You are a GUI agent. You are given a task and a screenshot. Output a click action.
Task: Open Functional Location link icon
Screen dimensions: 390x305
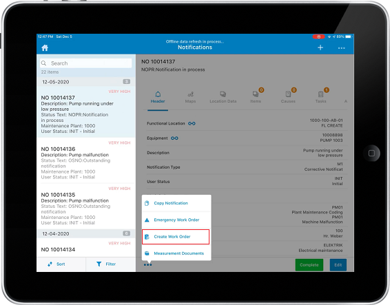(192, 123)
